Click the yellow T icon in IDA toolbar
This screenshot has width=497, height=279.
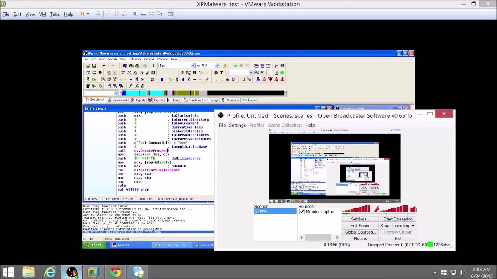222,72
